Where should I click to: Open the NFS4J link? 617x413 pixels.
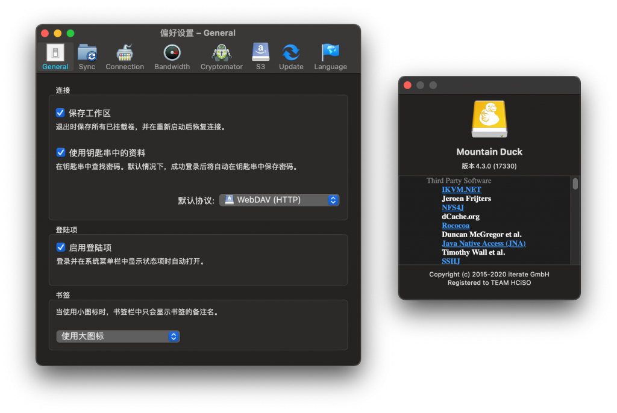coord(453,207)
